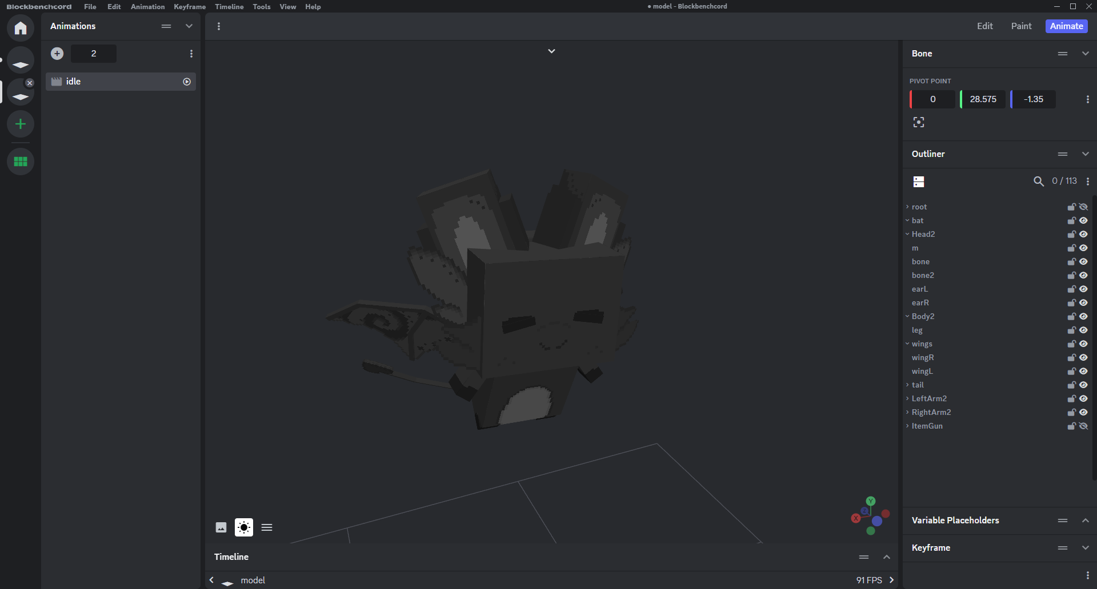The width and height of the screenshot is (1097, 589).
Task: Click the green plus new tab button
Action: tap(21, 124)
